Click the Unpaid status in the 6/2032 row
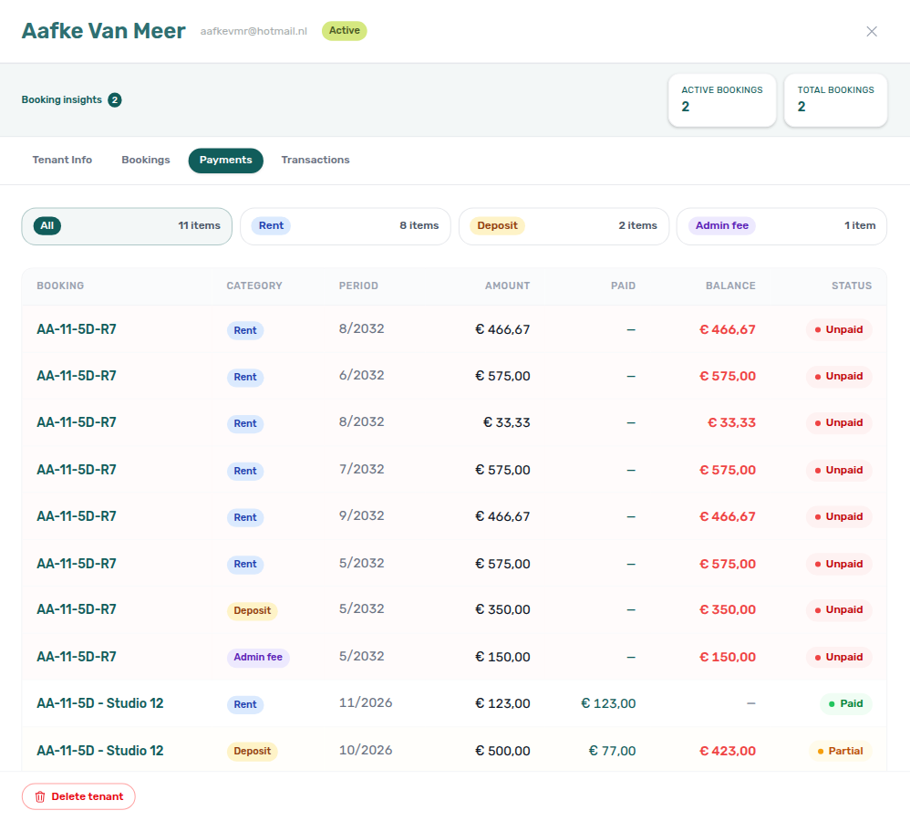The image size is (910, 821). pyautogui.click(x=839, y=376)
